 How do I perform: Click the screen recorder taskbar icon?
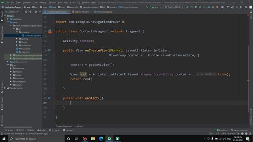85,138
